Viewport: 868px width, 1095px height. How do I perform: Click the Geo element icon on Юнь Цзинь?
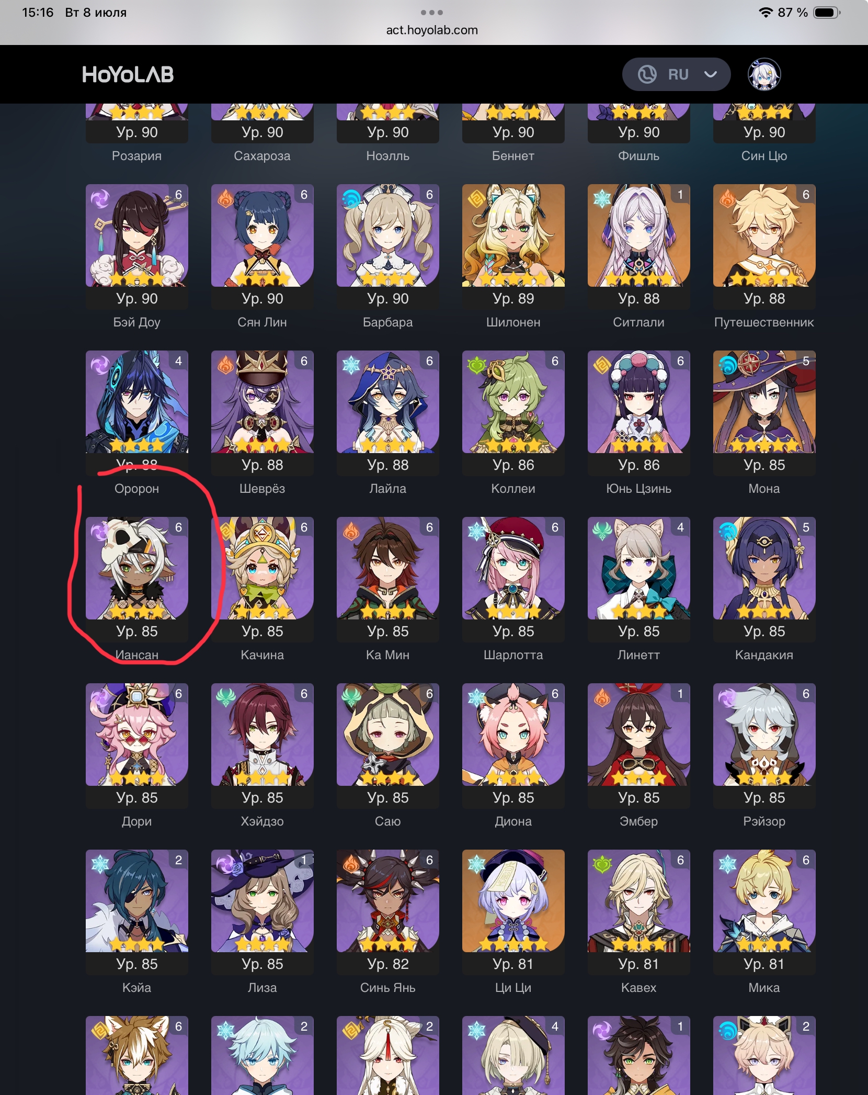(602, 365)
